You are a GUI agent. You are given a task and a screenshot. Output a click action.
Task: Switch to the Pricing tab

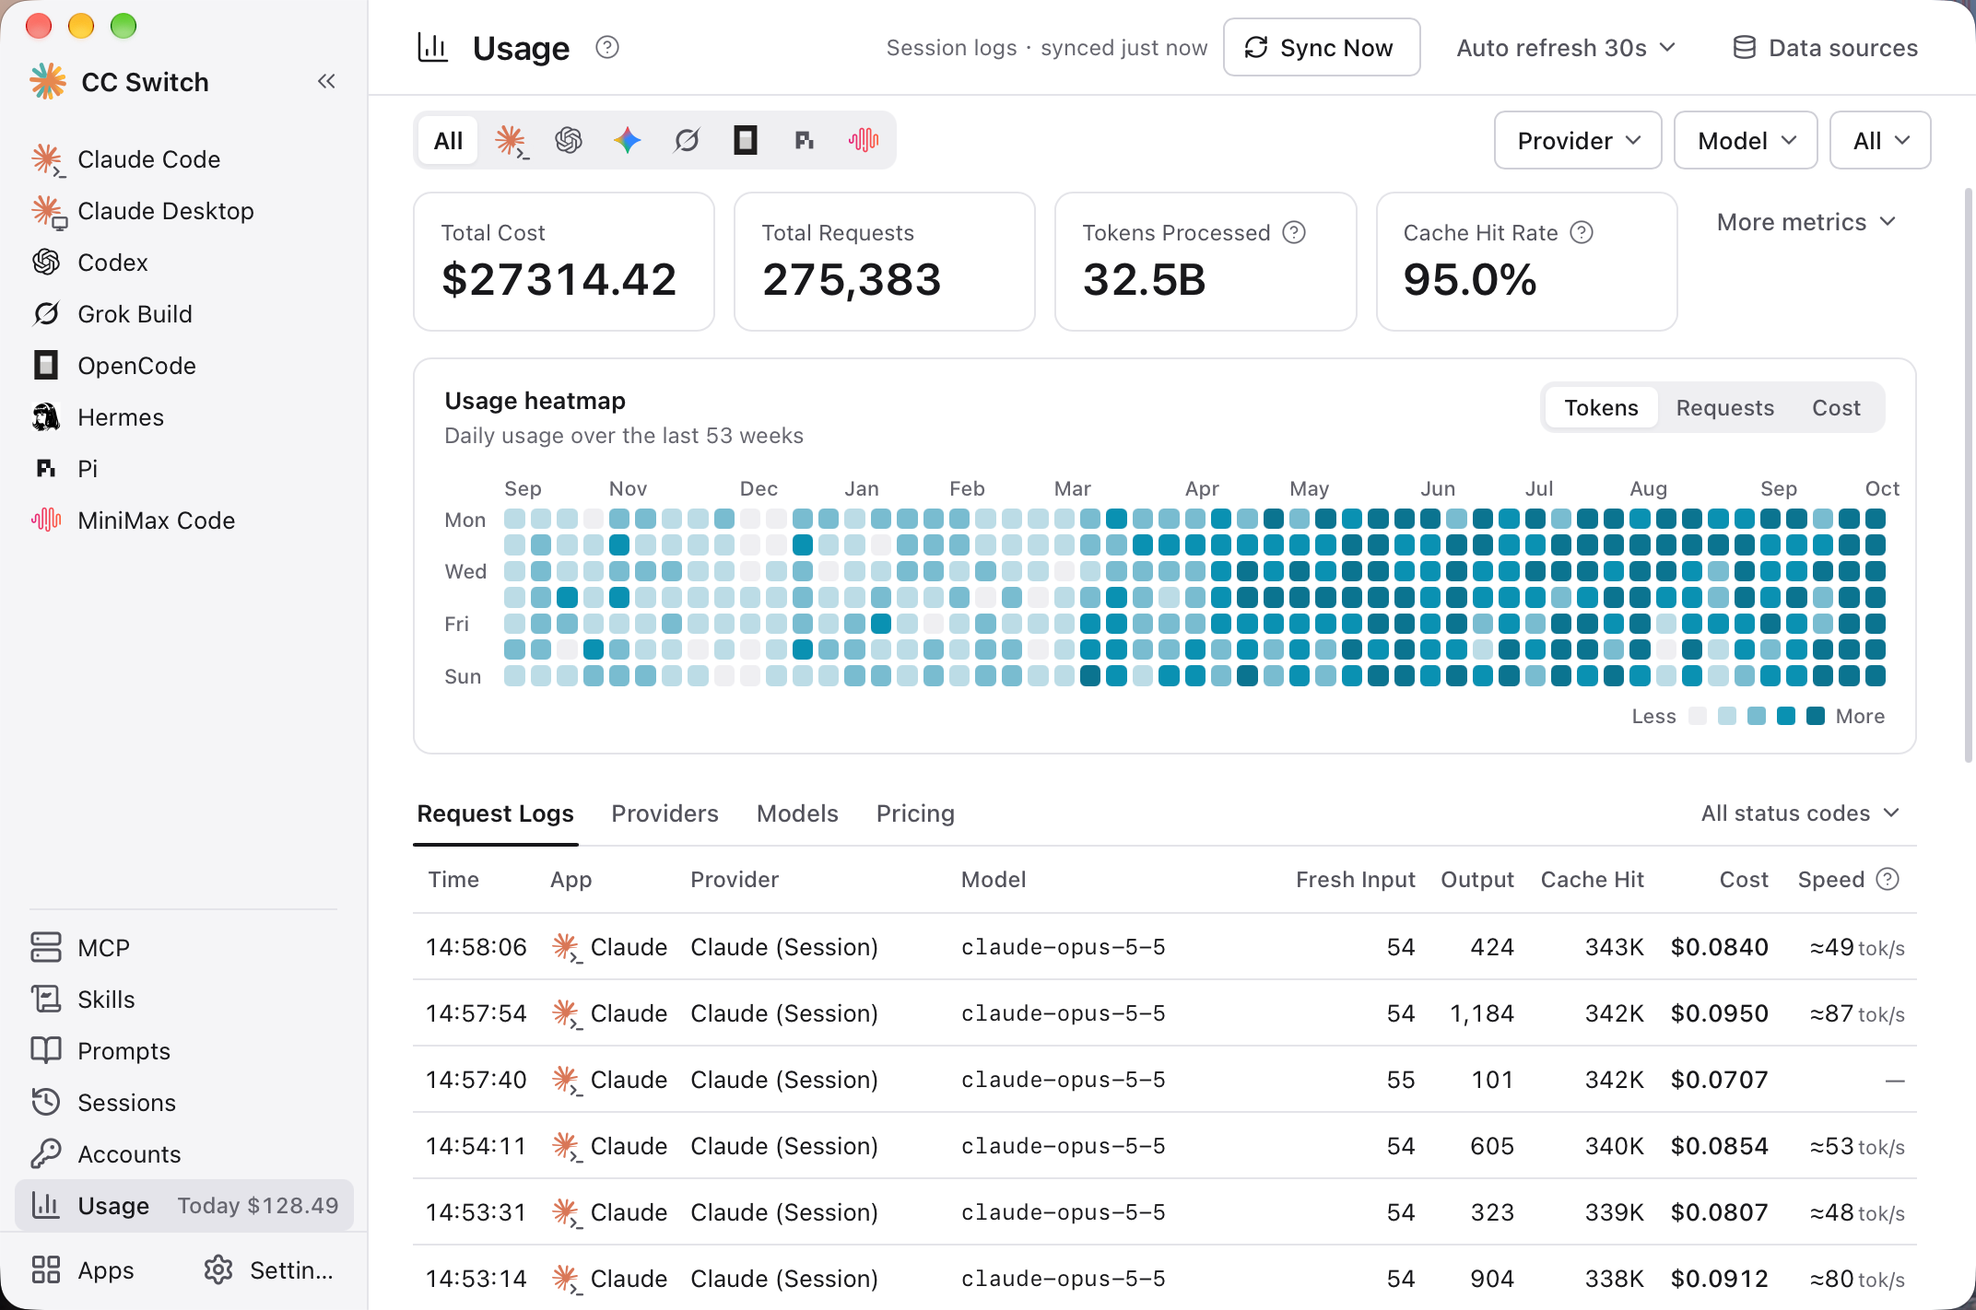click(x=915, y=814)
